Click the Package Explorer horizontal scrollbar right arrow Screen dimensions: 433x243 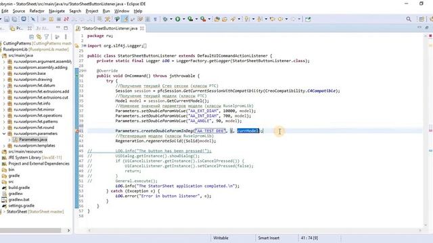pyautogui.click(x=68, y=230)
